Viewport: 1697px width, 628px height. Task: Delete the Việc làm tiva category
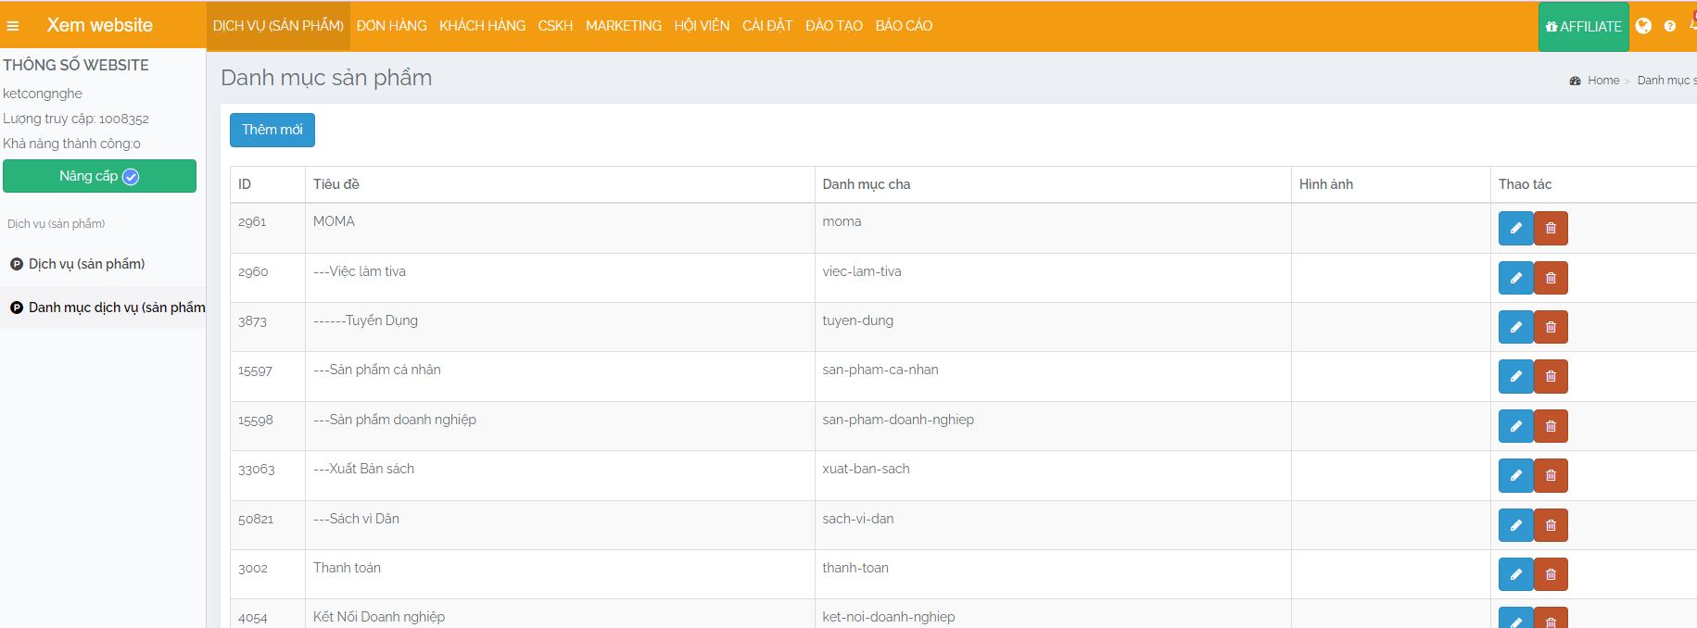1551,278
